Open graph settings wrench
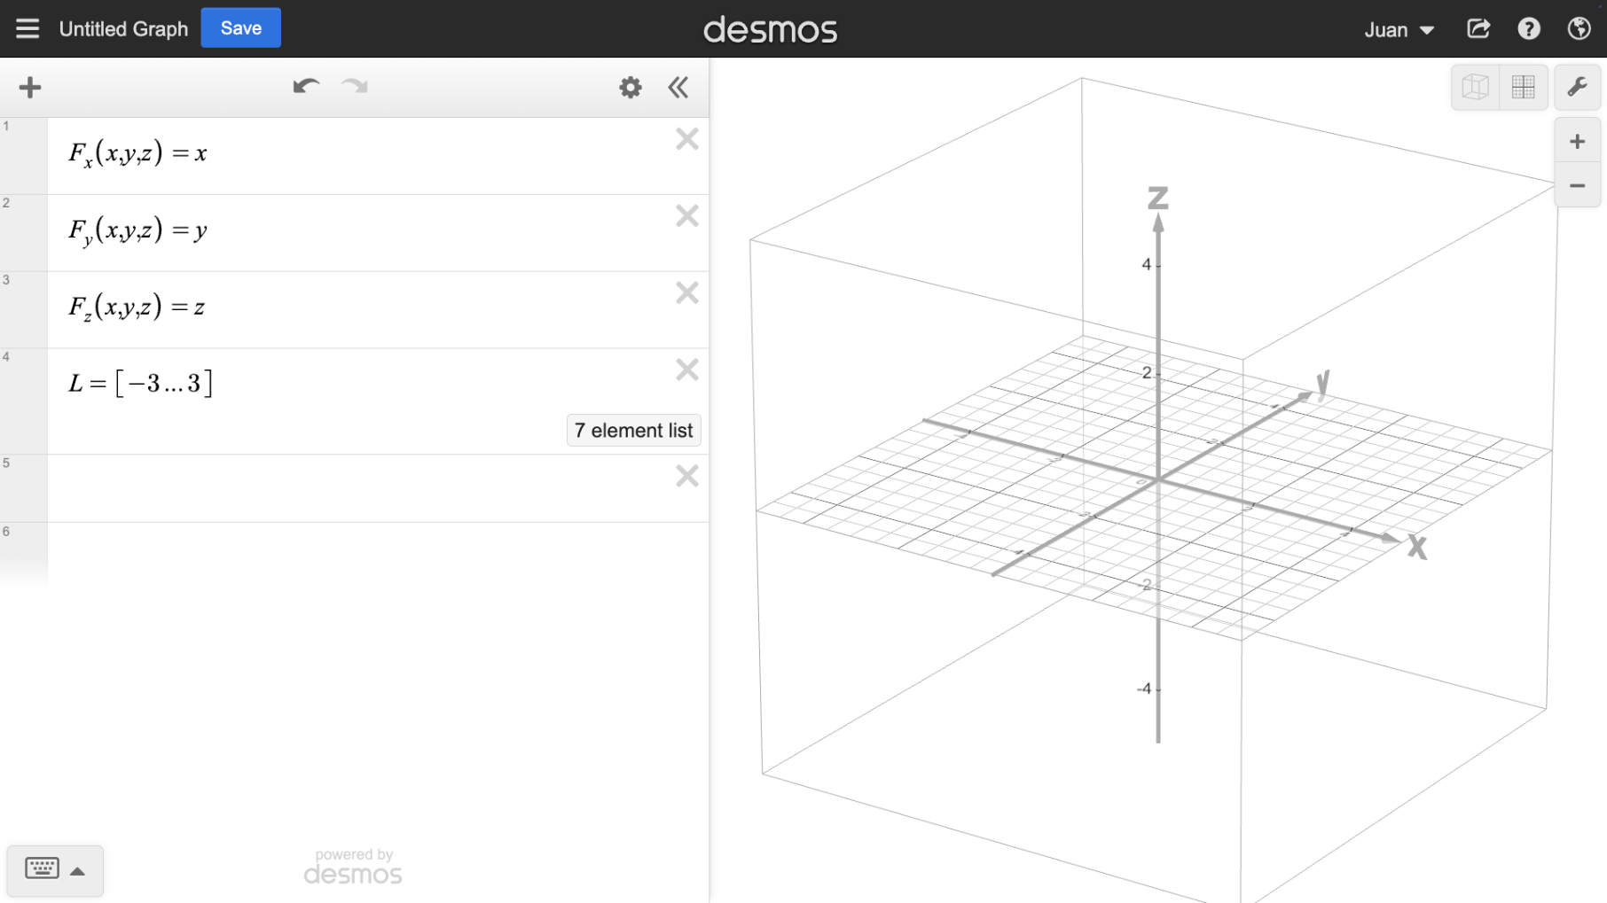Viewport: 1607px width, 903px height. (1577, 87)
